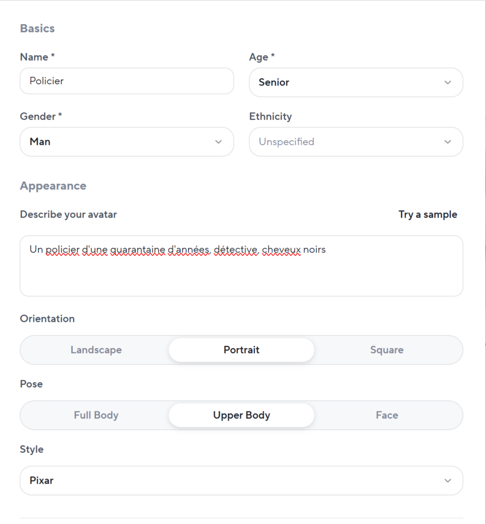486x524 pixels.
Task: Click the Age dropdown chevron icon
Action: (x=448, y=82)
